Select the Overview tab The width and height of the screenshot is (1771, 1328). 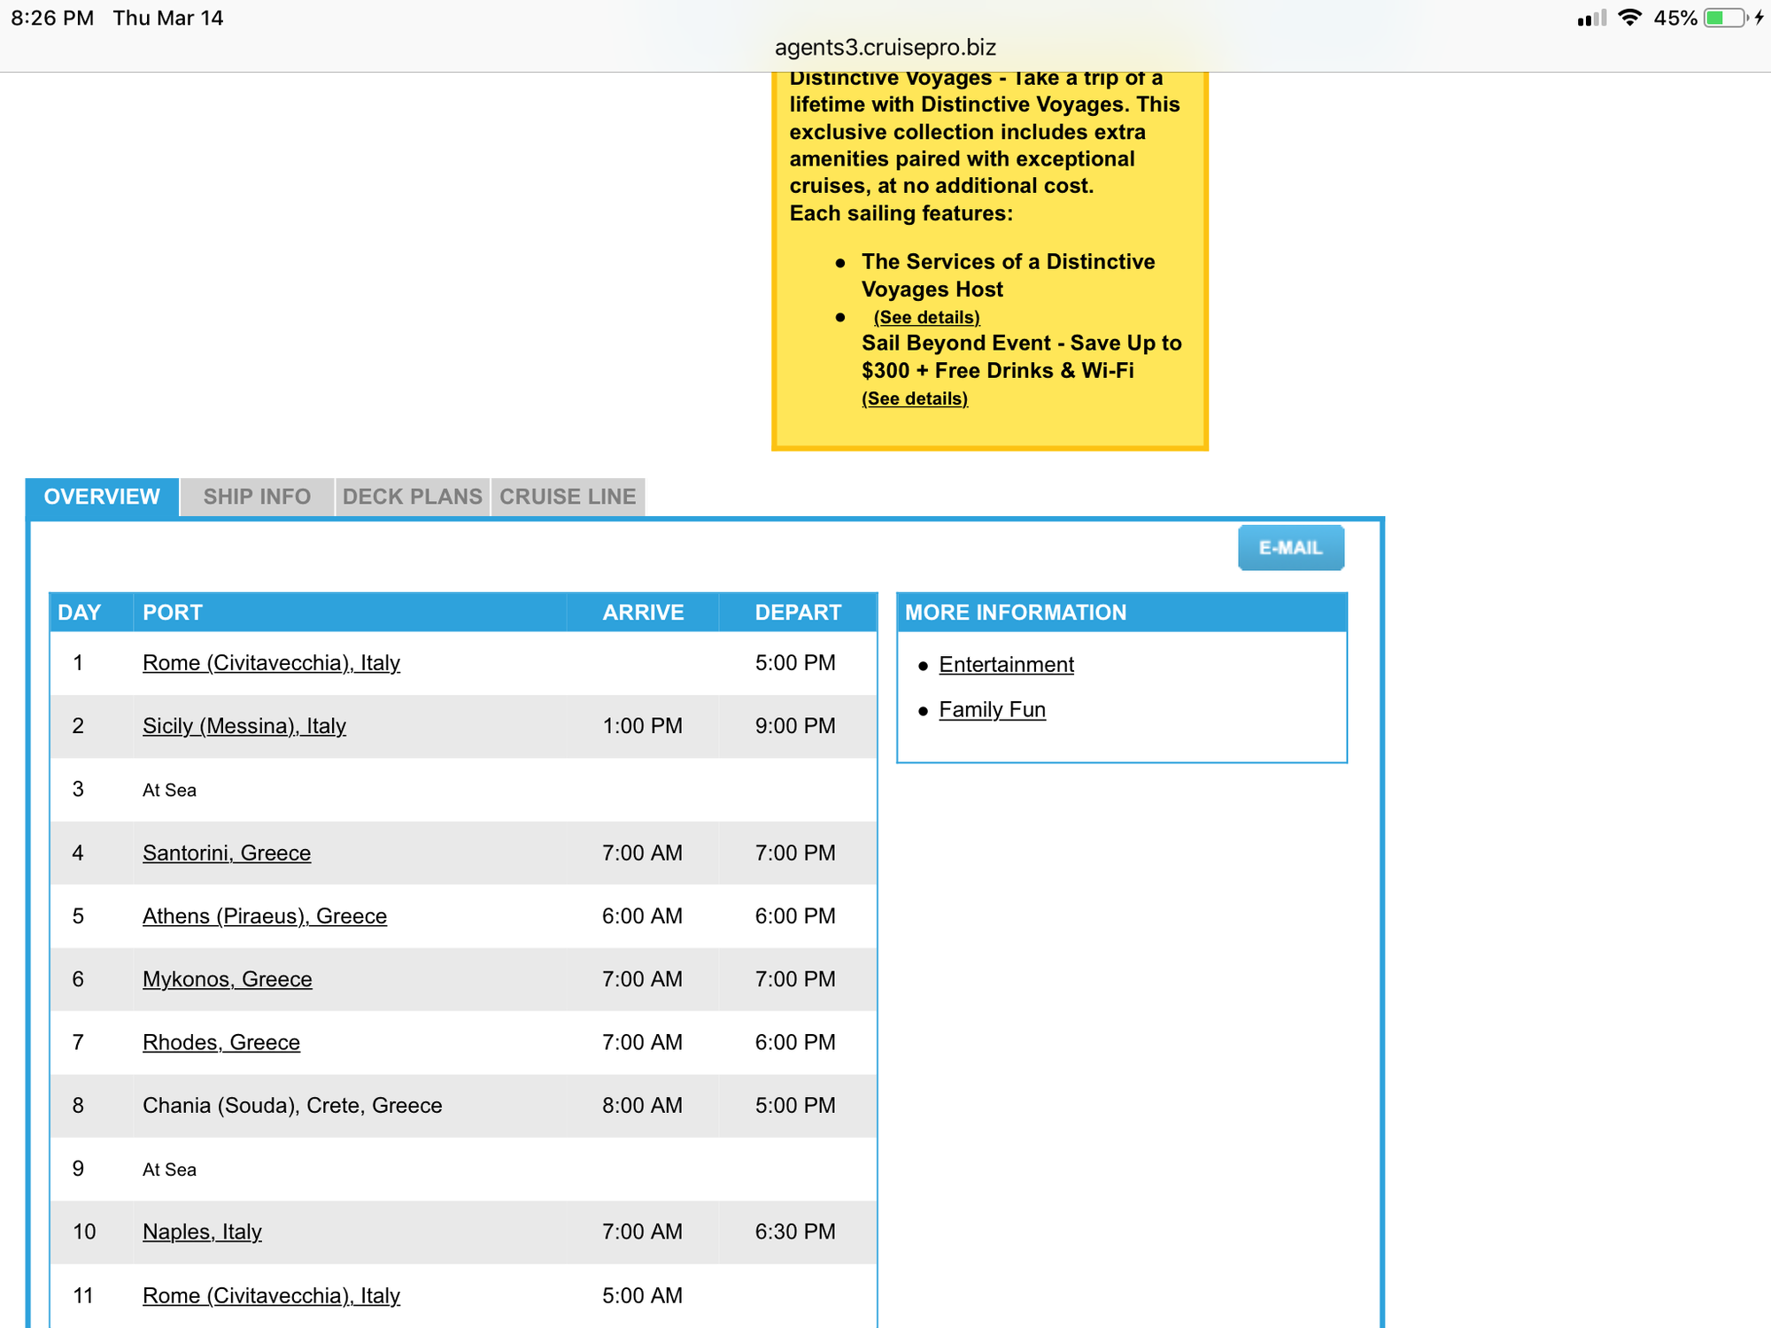pyautogui.click(x=102, y=497)
